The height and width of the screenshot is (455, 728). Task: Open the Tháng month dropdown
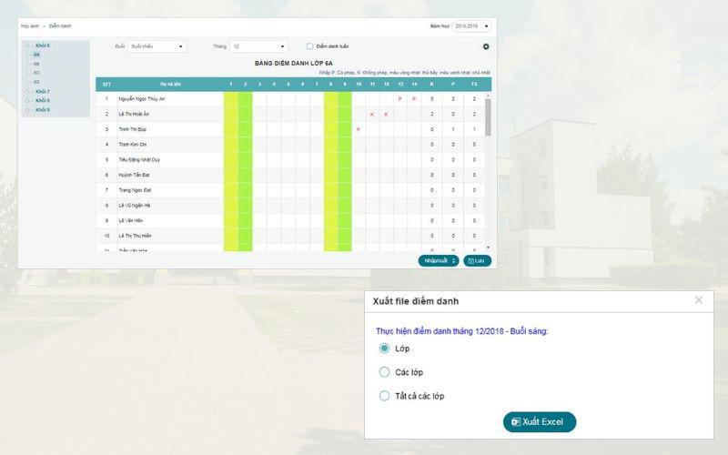[x=258, y=46]
